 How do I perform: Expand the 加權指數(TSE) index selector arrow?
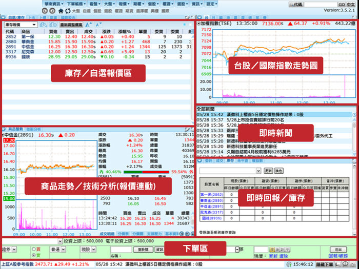pyautogui.click(x=198, y=24)
